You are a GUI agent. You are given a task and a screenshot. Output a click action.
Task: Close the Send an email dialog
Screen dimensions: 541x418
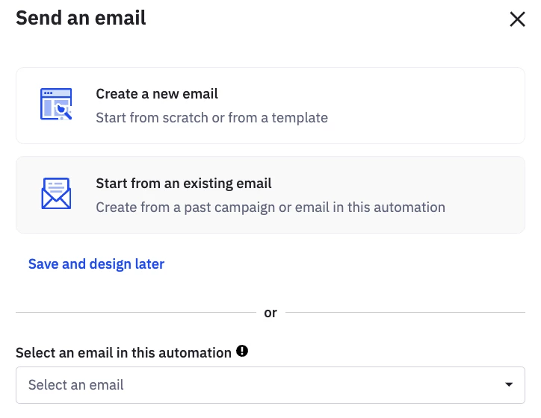point(517,19)
